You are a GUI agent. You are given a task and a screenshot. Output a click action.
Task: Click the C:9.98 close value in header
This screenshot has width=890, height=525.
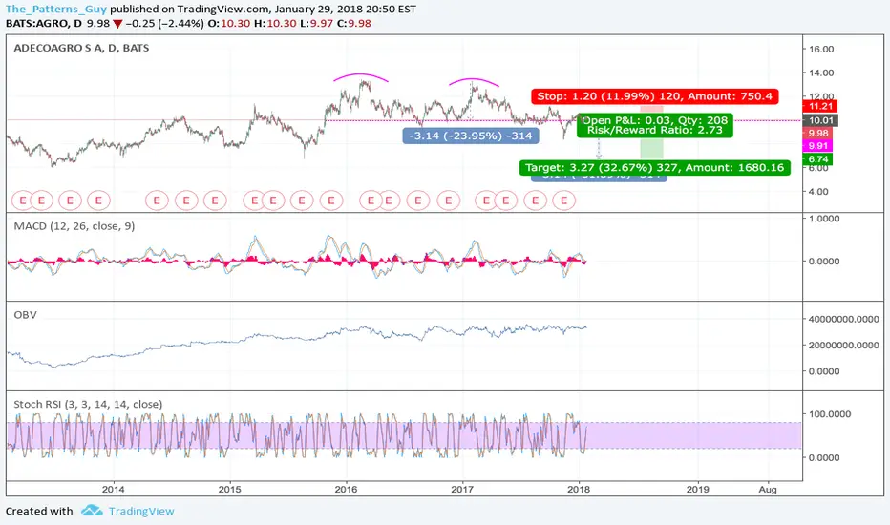pos(353,24)
